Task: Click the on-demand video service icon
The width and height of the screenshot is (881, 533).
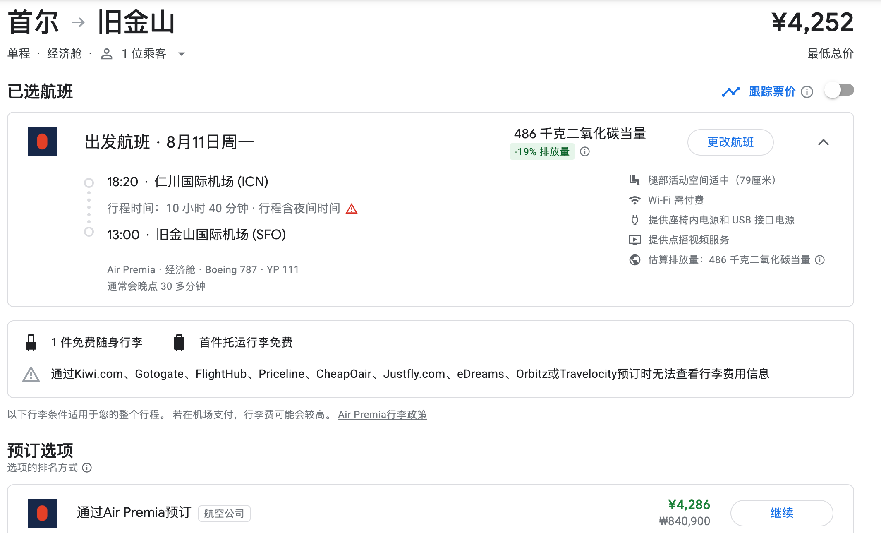Action: pyautogui.click(x=634, y=240)
